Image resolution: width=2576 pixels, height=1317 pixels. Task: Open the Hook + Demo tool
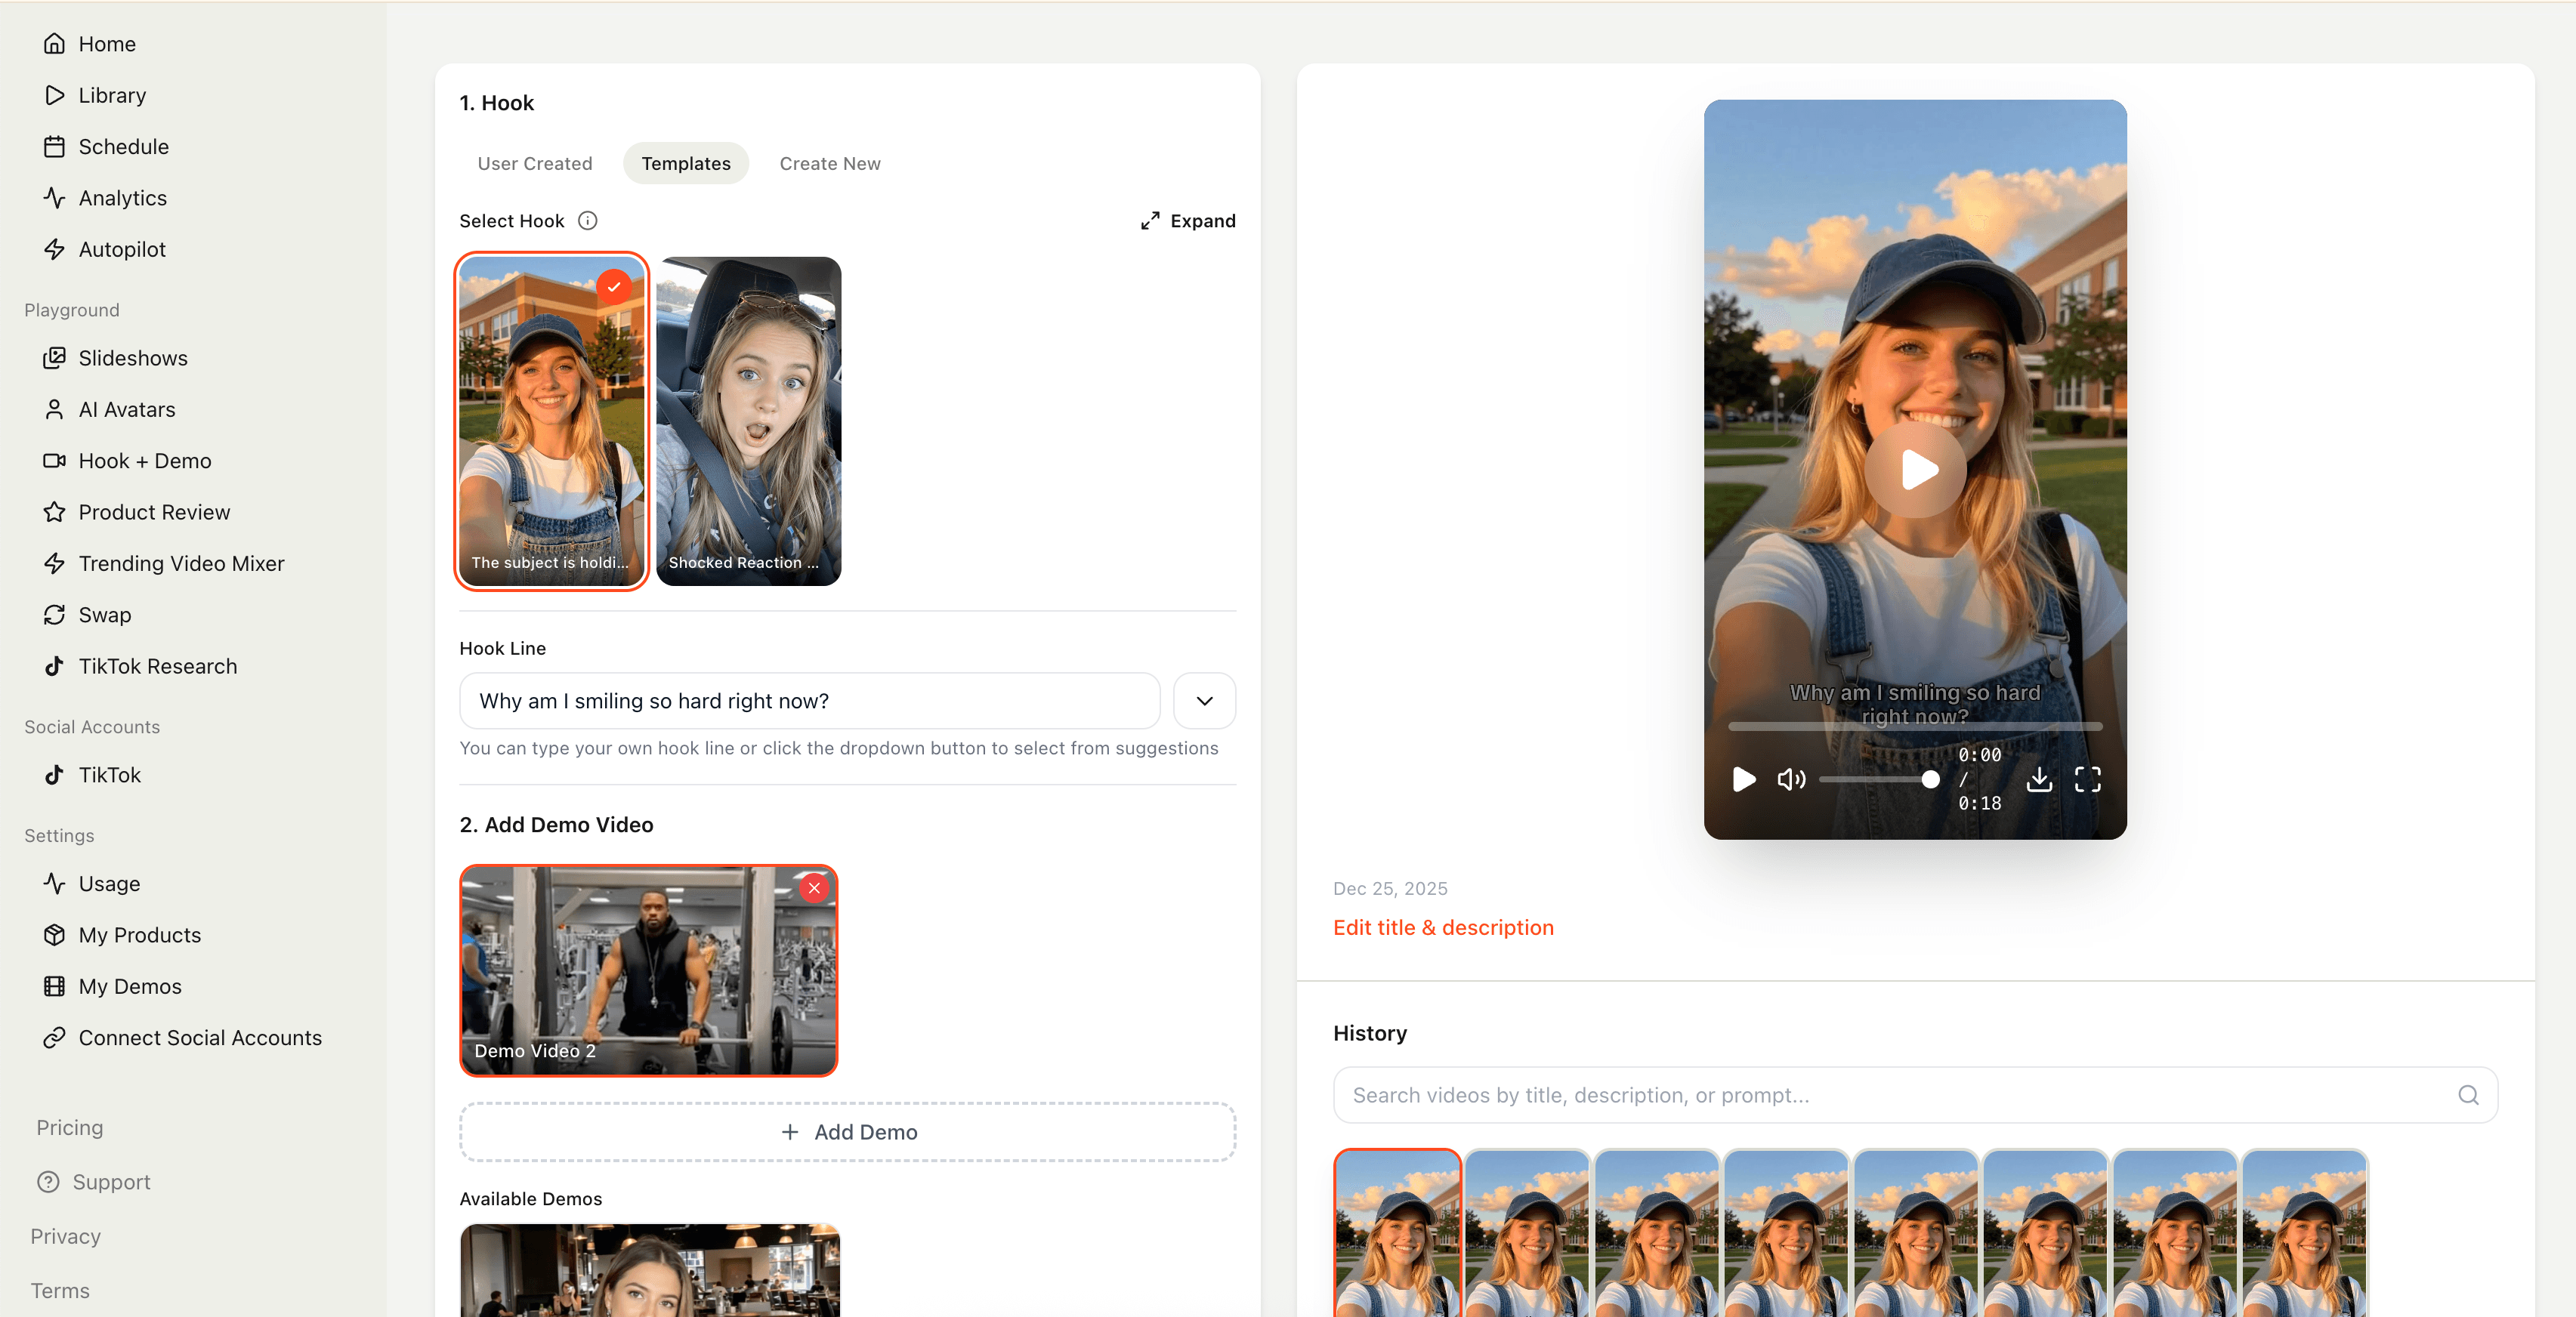(x=144, y=460)
